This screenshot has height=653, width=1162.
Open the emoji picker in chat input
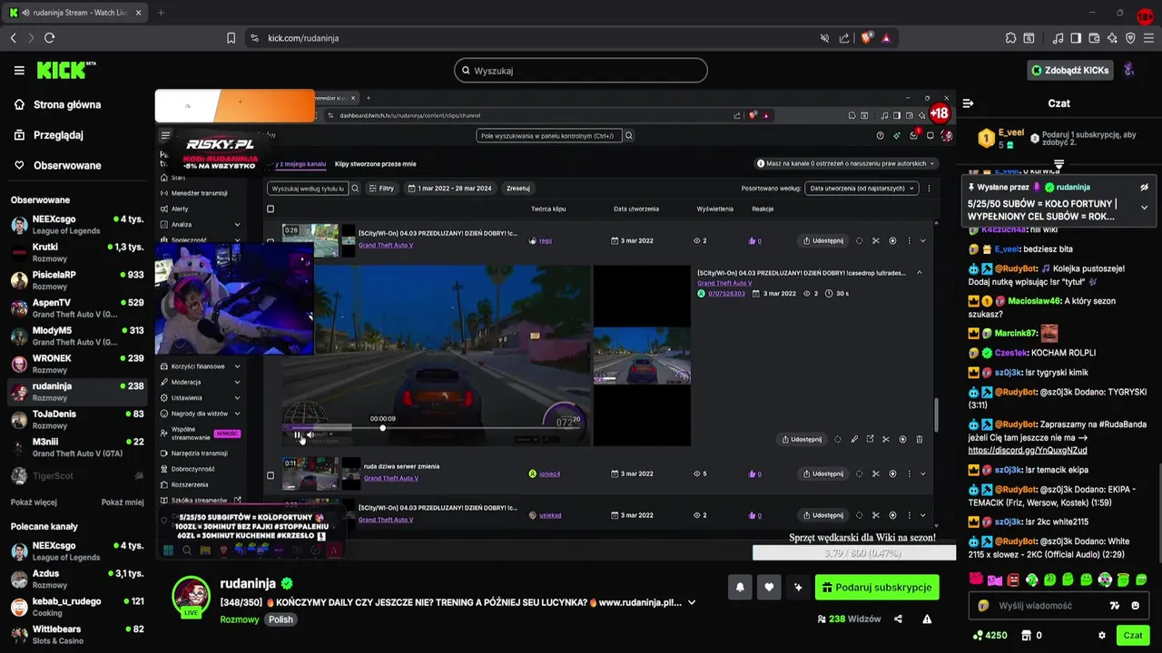tap(1136, 606)
